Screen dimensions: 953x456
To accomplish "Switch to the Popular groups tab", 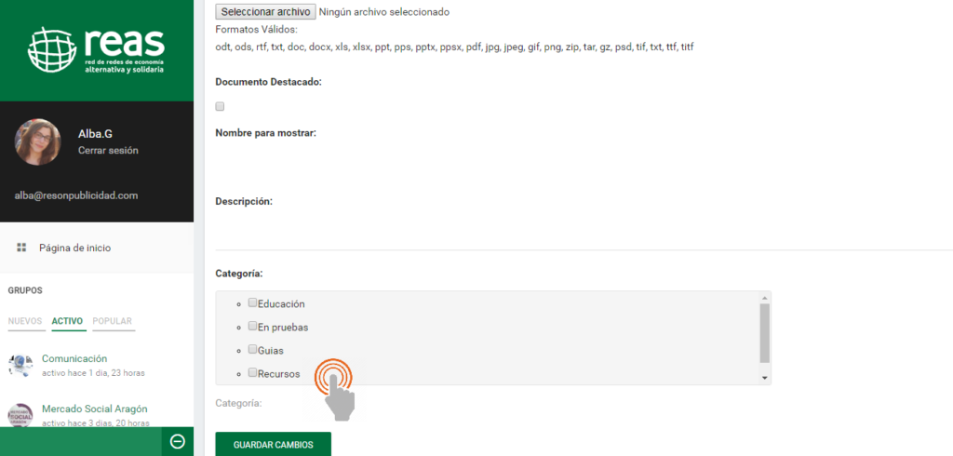I will click(112, 321).
